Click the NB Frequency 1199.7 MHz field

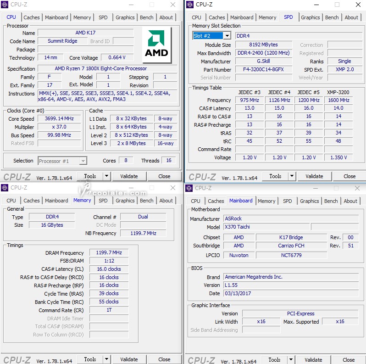[143, 233]
